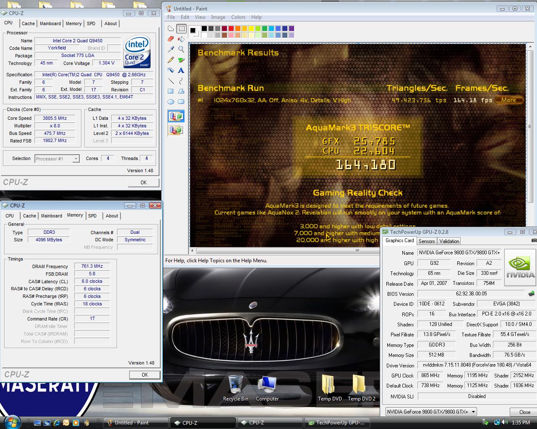Pick the purple color swatch in Paint palette
Screen dimensions: 537x429
[292, 28]
